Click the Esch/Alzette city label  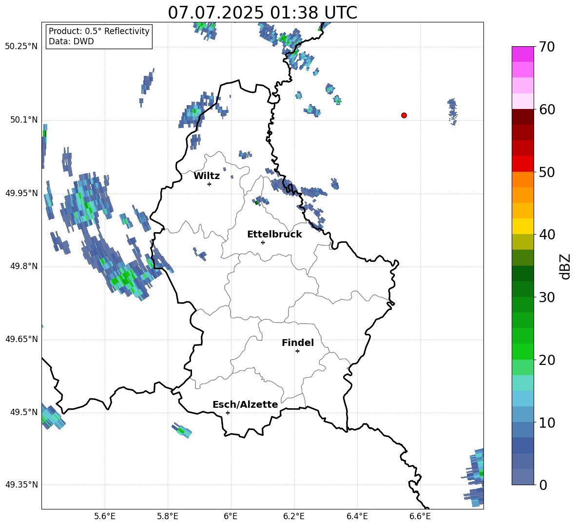pos(245,404)
